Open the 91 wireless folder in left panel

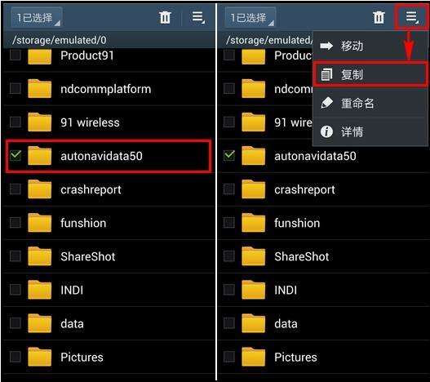pyautogui.click(x=109, y=122)
